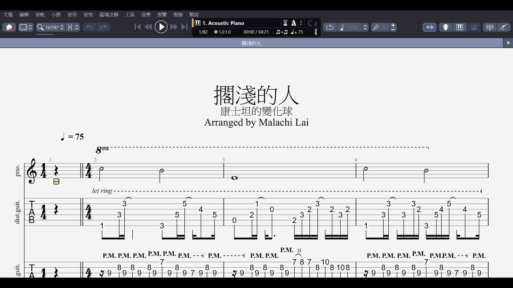513x288 pixels.
Task: Start playback with the Play button
Action: tap(161, 27)
